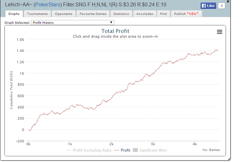Image resolution: width=251 pixels, height=162 pixels.
Task: Go to the Favourite Games tab
Action: (93, 14)
